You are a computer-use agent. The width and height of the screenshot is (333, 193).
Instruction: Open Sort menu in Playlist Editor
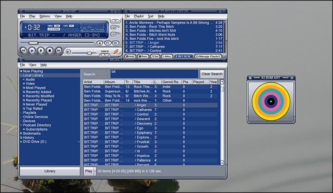point(151,16)
